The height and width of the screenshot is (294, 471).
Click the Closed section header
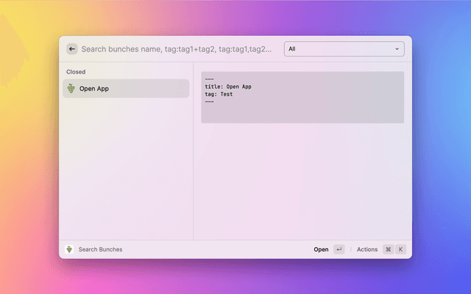pyautogui.click(x=76, y=72)
